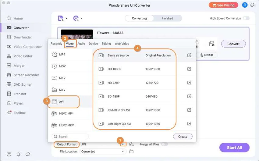Expand the add files dropdown arrow
Image resolution: width=259 pixels, height=161 pixels.
(x=66, y=18)
